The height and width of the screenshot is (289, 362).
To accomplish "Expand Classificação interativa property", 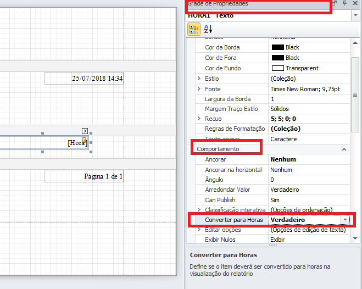I will (x=199, y=209).
